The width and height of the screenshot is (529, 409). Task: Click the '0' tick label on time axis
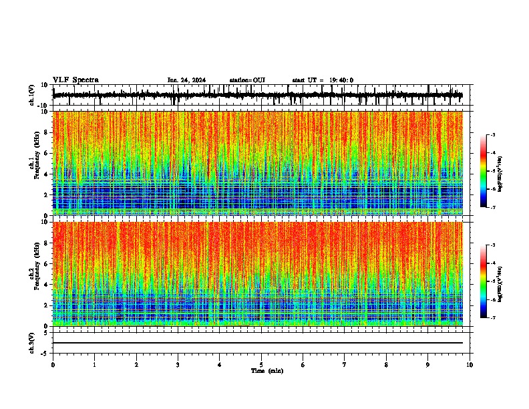tap(53, 365)
